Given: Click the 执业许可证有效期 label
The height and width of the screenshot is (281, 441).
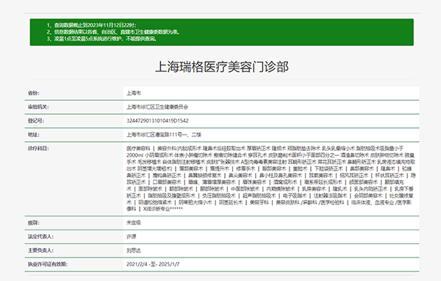Looking at the screenshot, I should pos(48,264).
